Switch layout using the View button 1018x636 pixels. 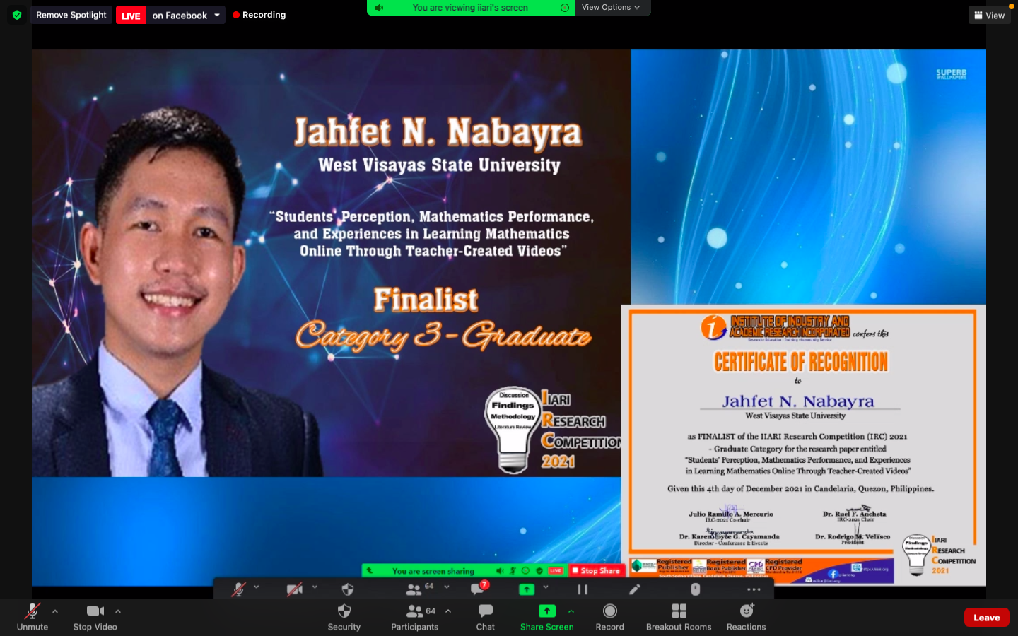(x=989, y=16)
